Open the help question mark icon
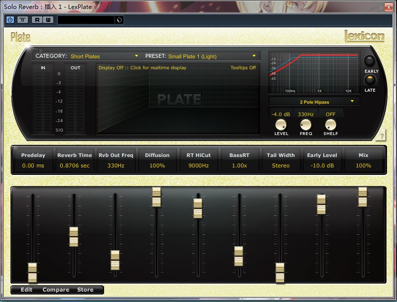This screenshot has height=302, width=397. (382, 136)
